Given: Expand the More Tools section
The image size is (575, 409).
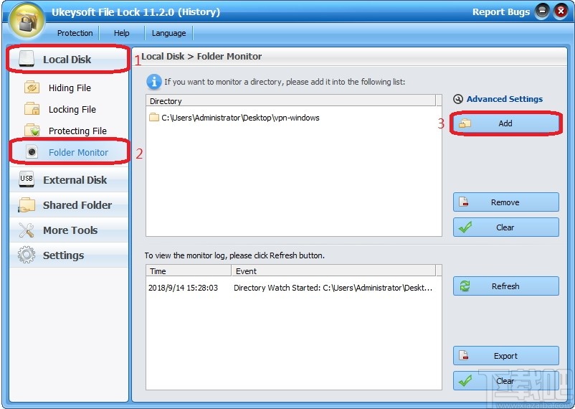Looking at the screenshot, I should 69,230.
